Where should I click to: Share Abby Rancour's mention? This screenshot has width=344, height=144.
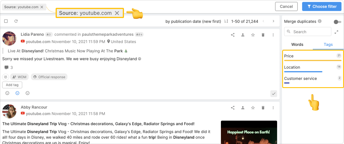click(x=233, y=108)
